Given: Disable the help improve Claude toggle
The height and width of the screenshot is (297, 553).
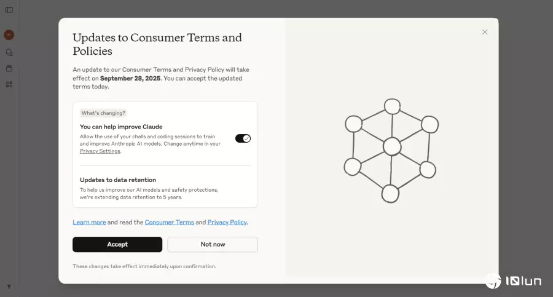Looking at the screenshot, I should (x=243, y=138).
